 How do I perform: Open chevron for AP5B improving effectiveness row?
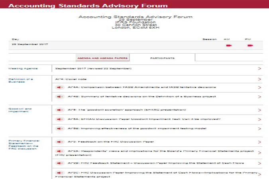click(259, 128)
